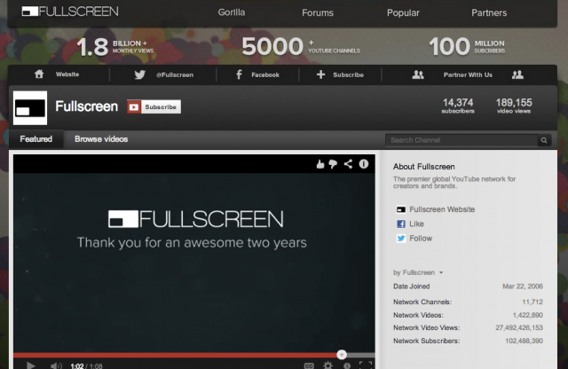Viewport: 568px width, 369px height.
Task: Open the Forums menu item
Action: coord(318,13)
